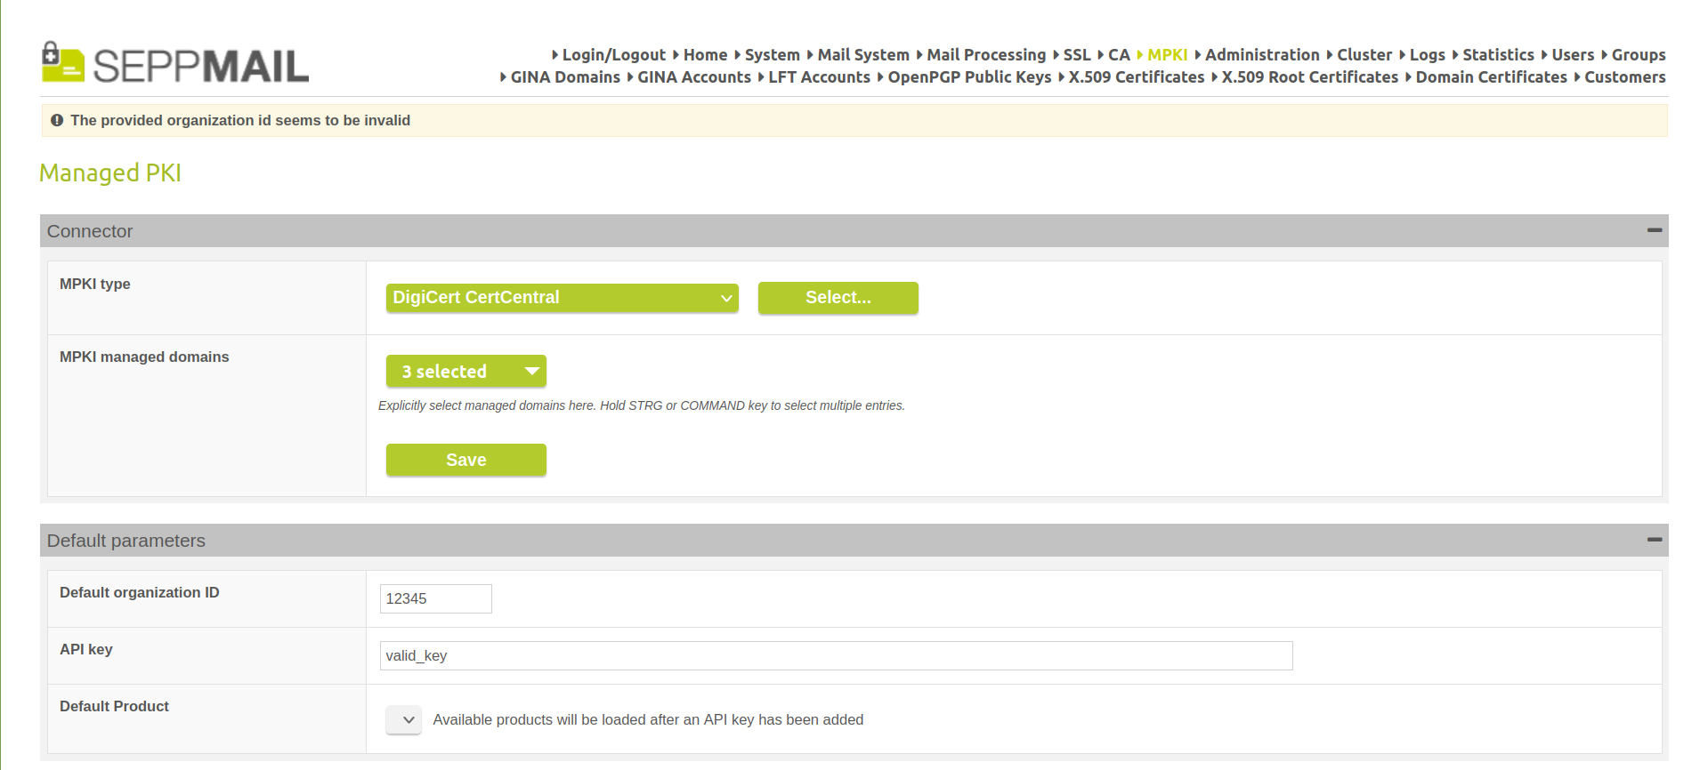Click the Select... button
The height and width of the screenshot is (770, 1708).
tap(838, 298)
